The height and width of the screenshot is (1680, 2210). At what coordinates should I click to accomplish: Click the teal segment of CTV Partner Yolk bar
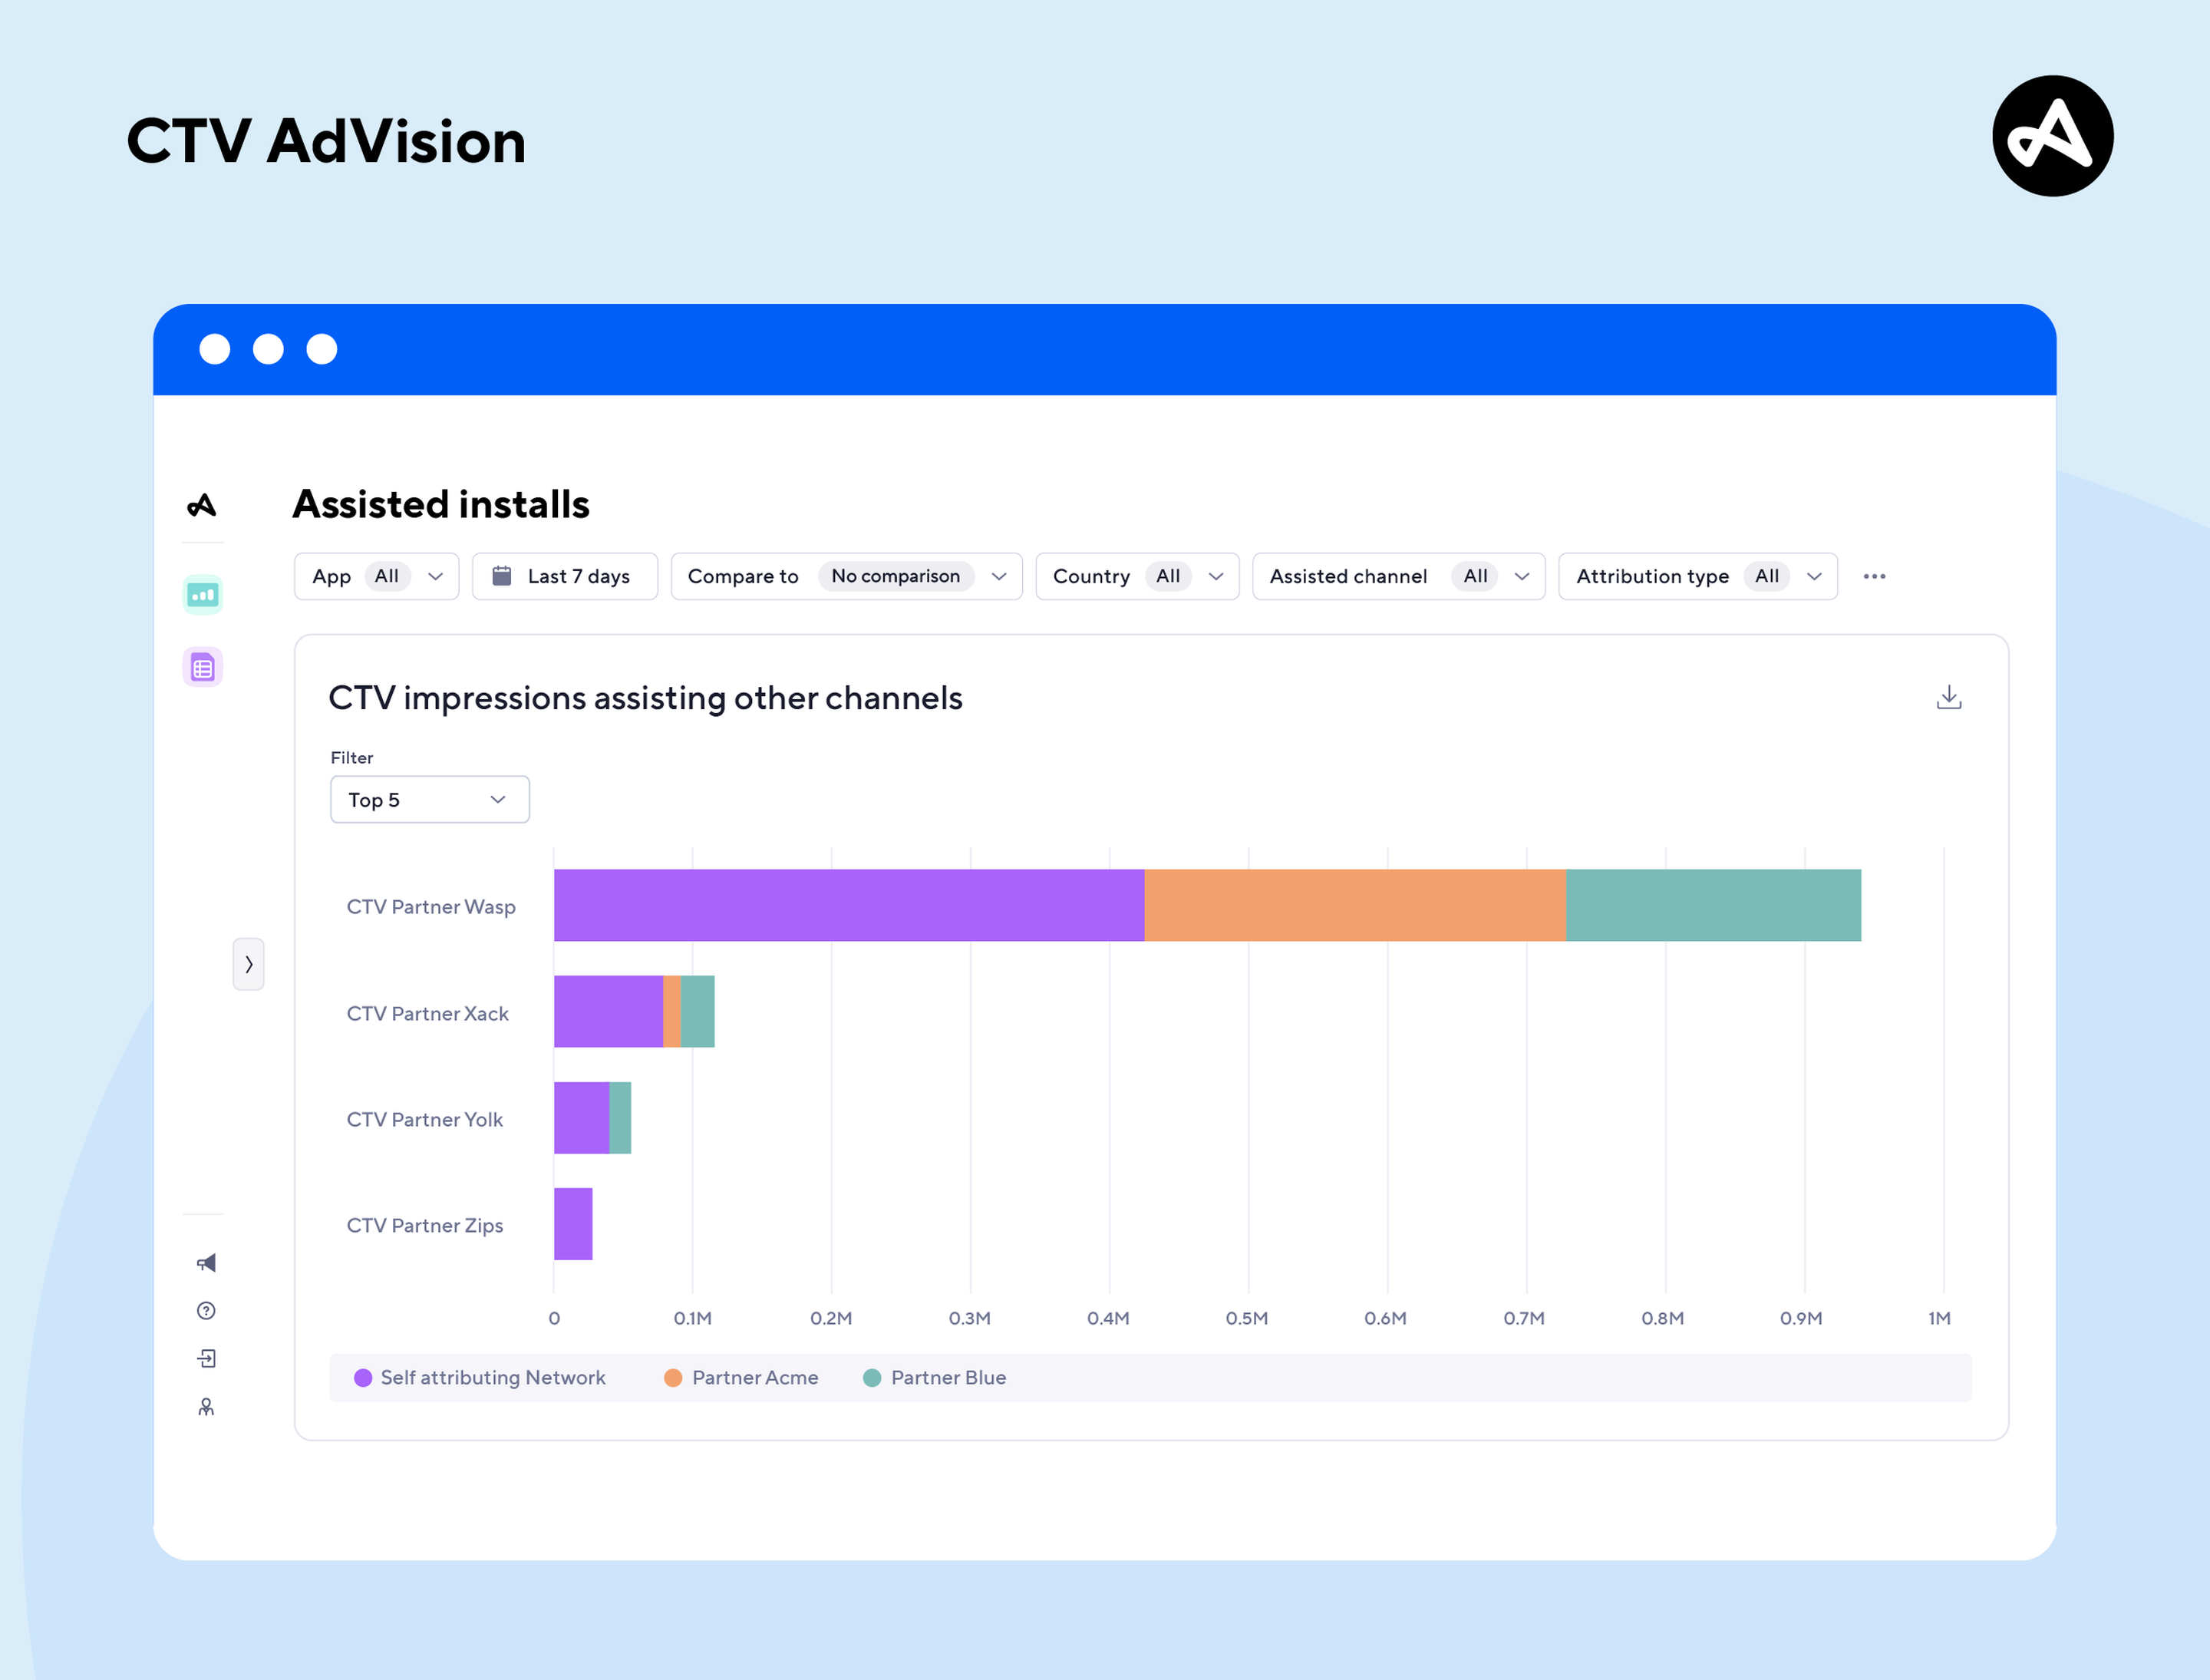620,1118
